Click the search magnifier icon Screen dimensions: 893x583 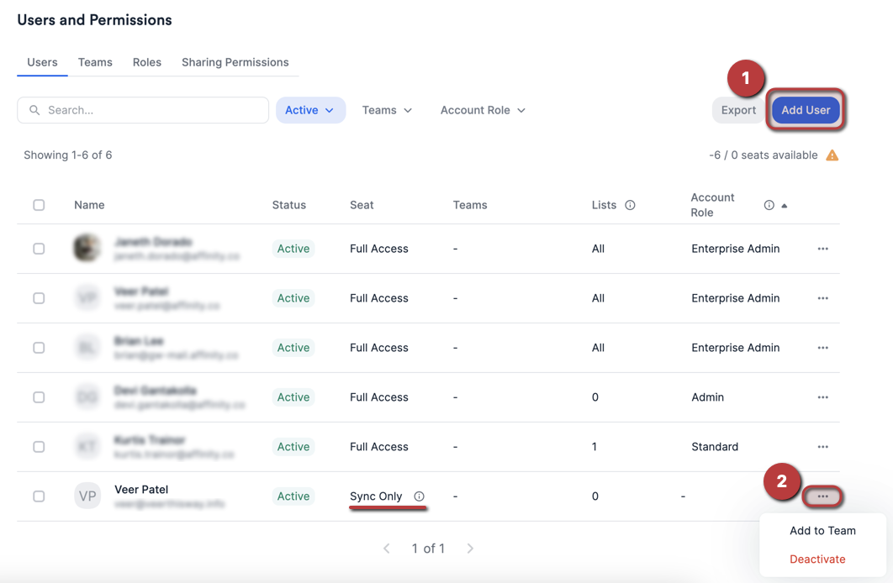tap(34, 110)
